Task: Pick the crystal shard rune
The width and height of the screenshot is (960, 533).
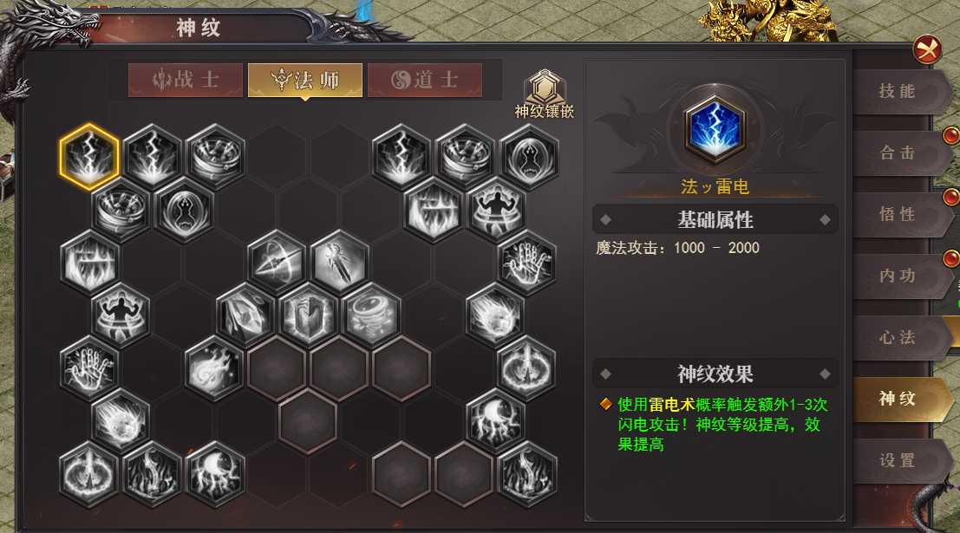Action: click(x=245, y=315)
